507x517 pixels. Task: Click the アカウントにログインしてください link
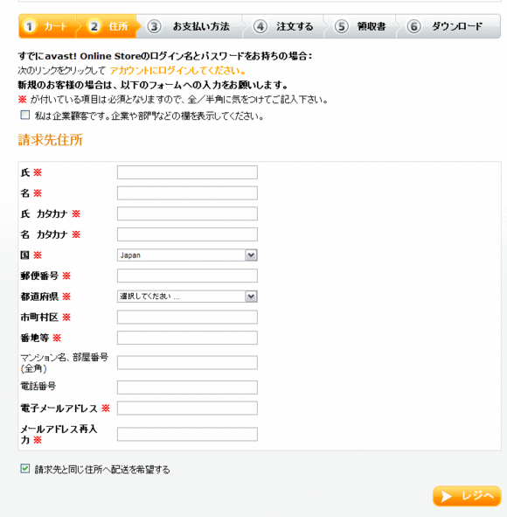pos(177,71)
